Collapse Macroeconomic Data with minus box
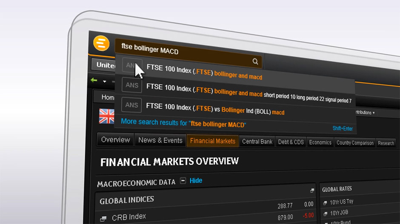Image resolution: width=400 pixels, height=224 pixels. click(x=183, y=181)
